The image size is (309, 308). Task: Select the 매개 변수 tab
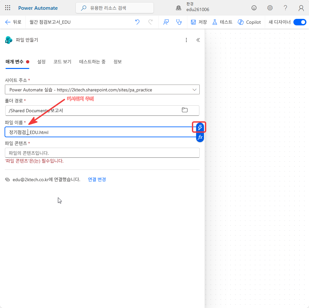point(17,62)
